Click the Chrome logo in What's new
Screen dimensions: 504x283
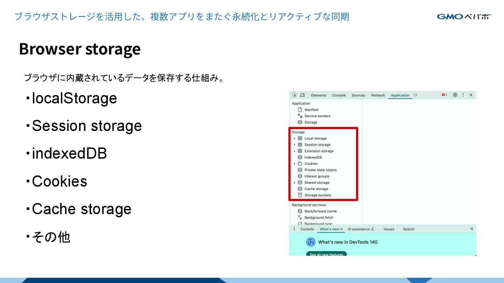coord(311,242)
